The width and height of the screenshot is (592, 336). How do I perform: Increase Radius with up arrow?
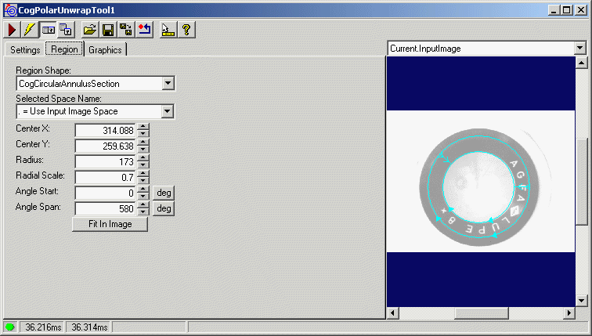click(143, 158)
